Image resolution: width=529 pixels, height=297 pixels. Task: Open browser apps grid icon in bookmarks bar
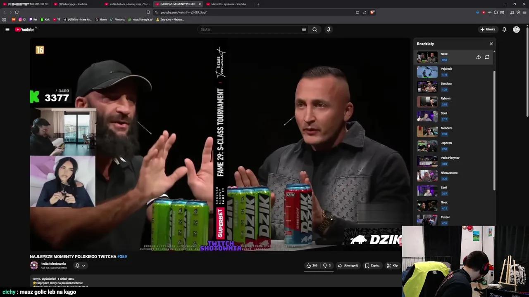[4, 19]
